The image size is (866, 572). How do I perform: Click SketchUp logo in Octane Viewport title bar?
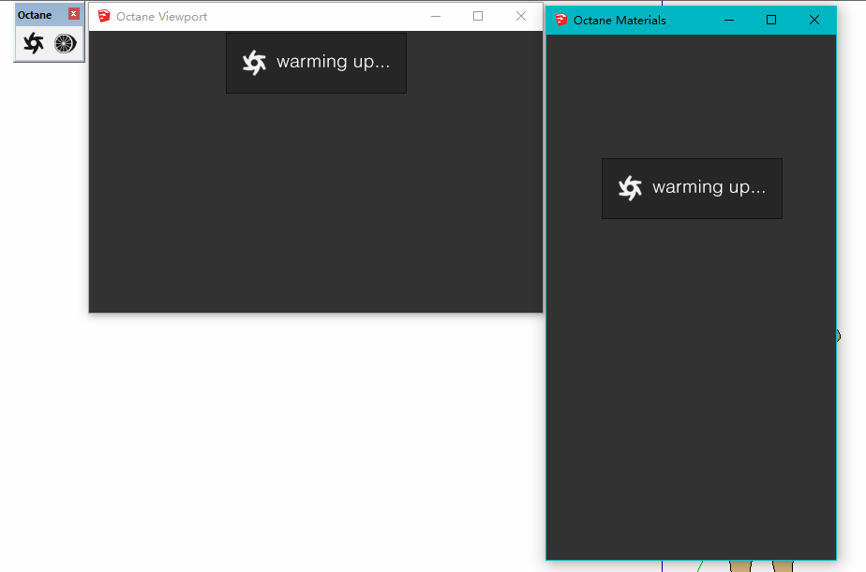[x=104, y=16]
